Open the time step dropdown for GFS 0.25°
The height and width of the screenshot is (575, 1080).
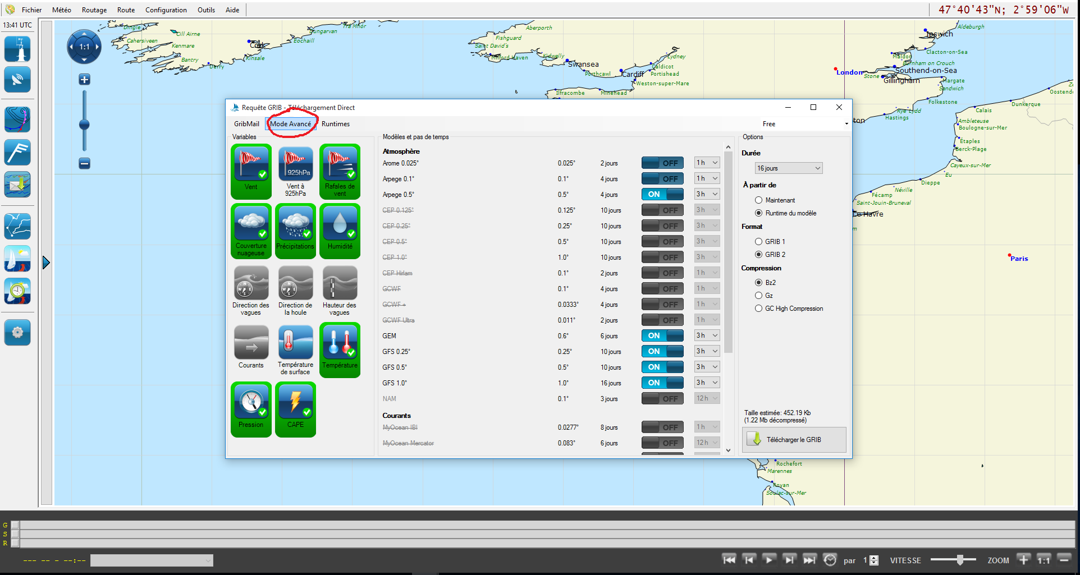tap(707, 351)
